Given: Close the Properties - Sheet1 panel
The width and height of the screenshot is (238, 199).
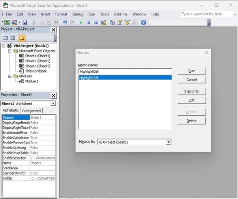Looking at the screenshot, I should tap(54, 96).
